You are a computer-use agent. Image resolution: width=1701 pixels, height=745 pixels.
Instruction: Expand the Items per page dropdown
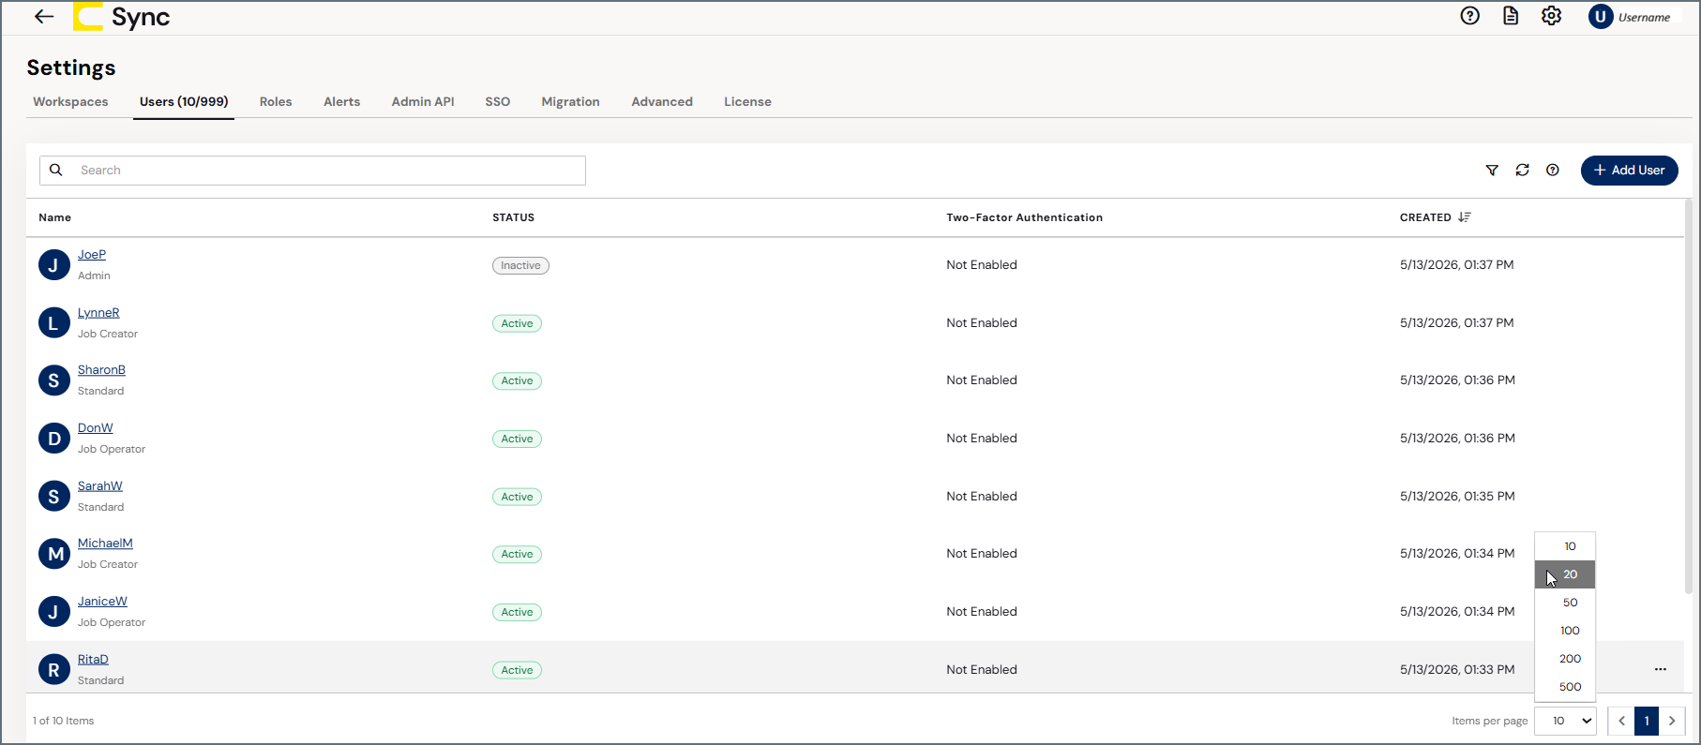tap(1566, 721)
